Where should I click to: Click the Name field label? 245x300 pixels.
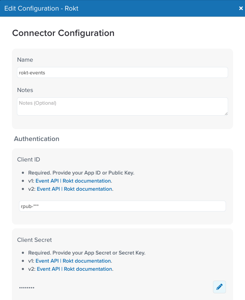coord(25,60)
